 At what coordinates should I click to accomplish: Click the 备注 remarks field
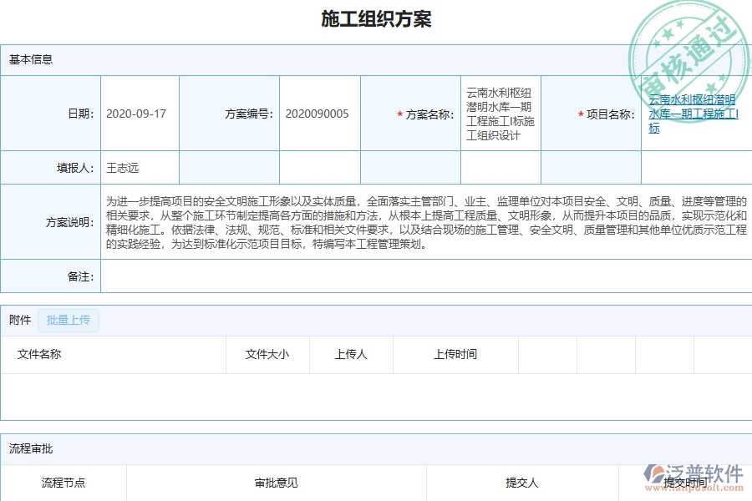click(334, 276)
